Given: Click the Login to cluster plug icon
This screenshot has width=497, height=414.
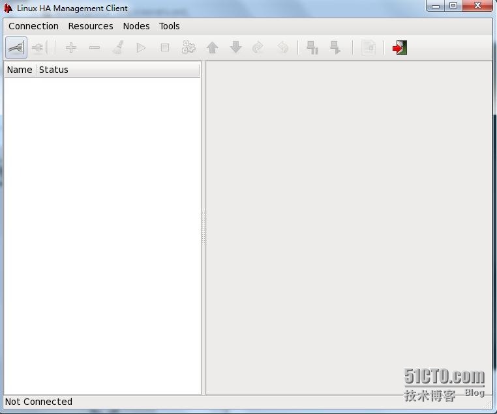Looking at the screenshot, I should tap(16, 48).
